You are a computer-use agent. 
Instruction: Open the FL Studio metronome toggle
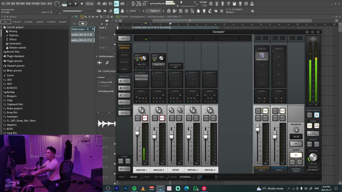(99, 4)
